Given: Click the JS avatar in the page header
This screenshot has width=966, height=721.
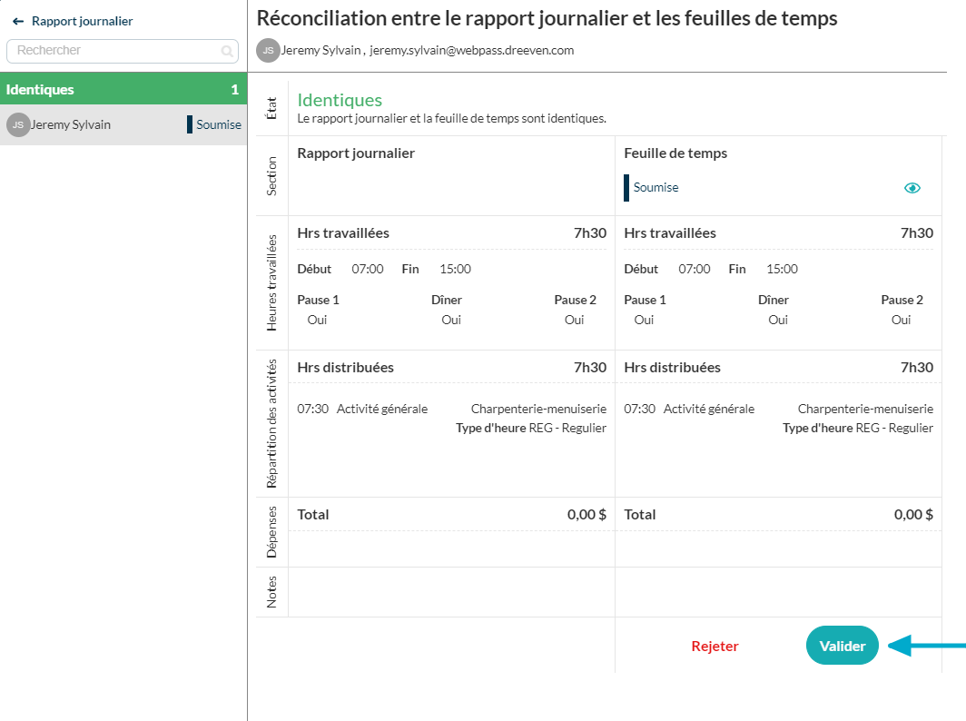Looking at the screenshot, I should pyautogui.click(x=268, y=51).
